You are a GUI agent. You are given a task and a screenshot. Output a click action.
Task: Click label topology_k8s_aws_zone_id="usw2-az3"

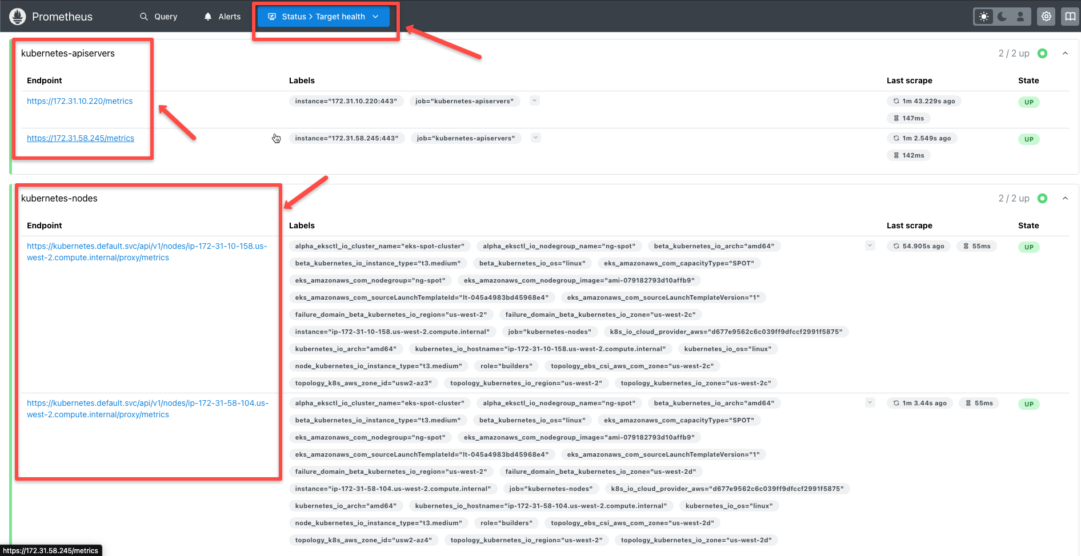click(363, 383)
